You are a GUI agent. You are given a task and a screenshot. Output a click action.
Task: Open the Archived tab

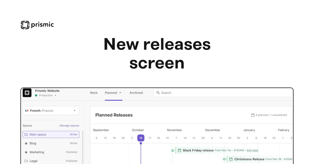[136, 93]
